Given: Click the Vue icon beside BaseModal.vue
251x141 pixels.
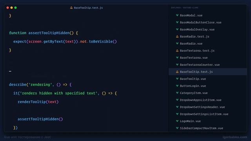Looking at the screenshot, I should pos(177,15).
